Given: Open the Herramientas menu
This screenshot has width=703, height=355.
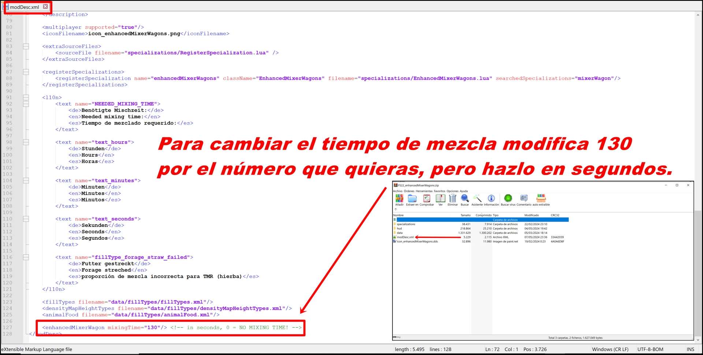Looking at the screenshot, I should 424,191.
